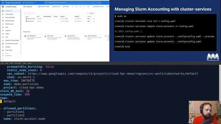This screenshot has width=221, height=124.
Task: Click the terminal window vertical scrollbar
Action: [x=220, y=83]
